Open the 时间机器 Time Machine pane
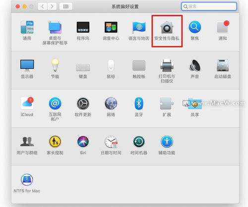This screenshot has height=207, width=248. point(139,145)
